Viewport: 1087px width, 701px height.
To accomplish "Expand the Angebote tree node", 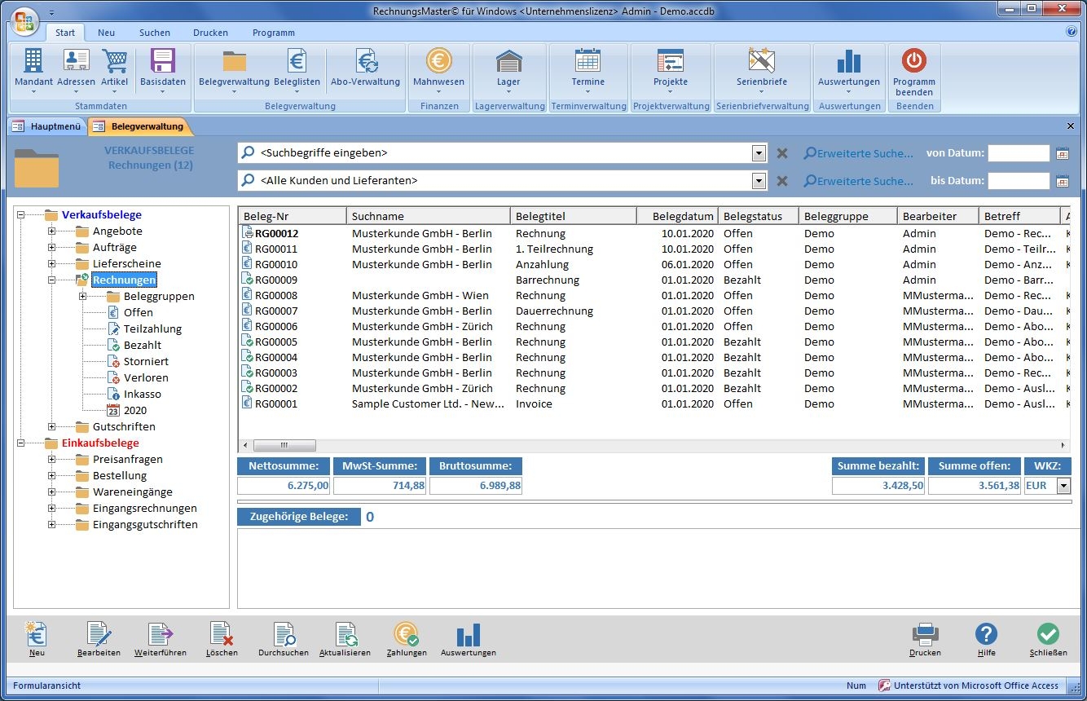I will [x=52, y=231].
